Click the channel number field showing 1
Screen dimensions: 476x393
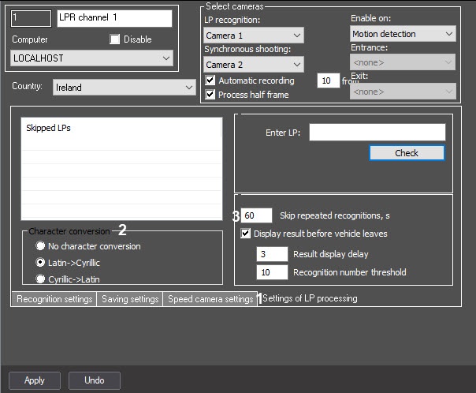(x=31, y=18)
